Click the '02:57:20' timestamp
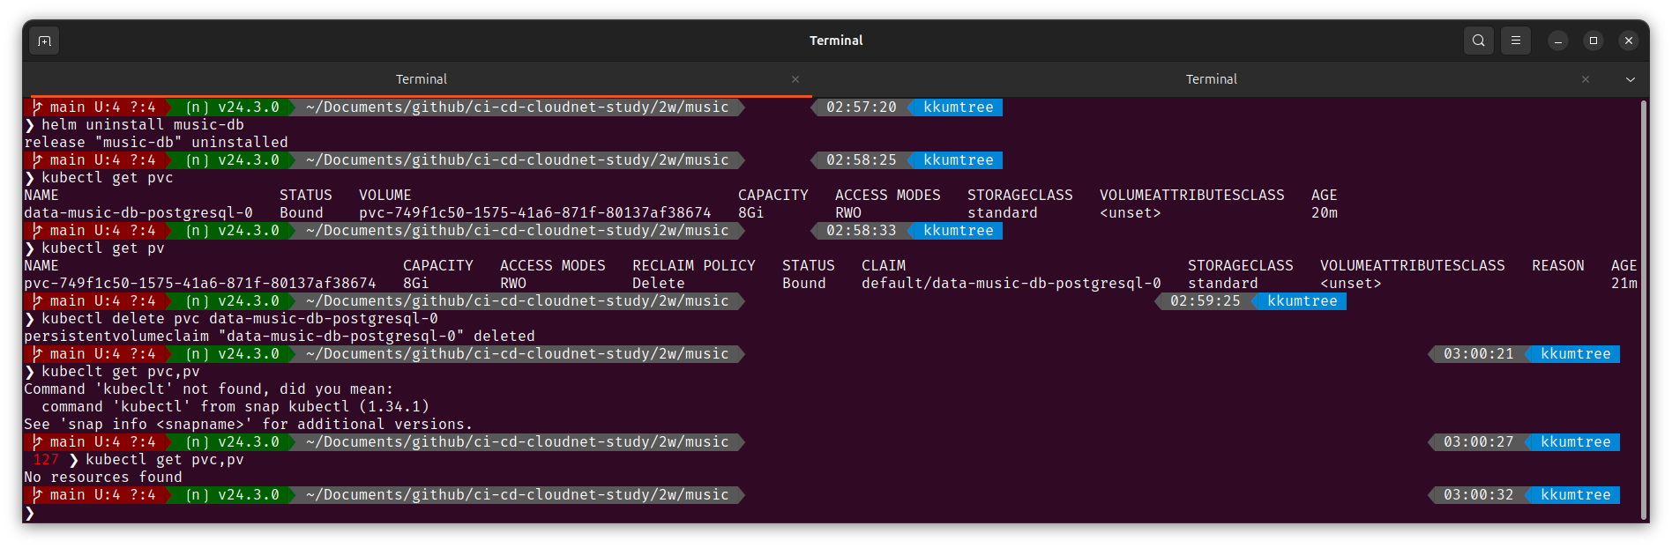Image resolution: width=1672 pixels, height=548 pixels. tap(862, 107)
